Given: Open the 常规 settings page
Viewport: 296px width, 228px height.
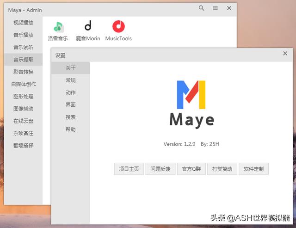Looking at the screenshot, I should coord(70,80).
